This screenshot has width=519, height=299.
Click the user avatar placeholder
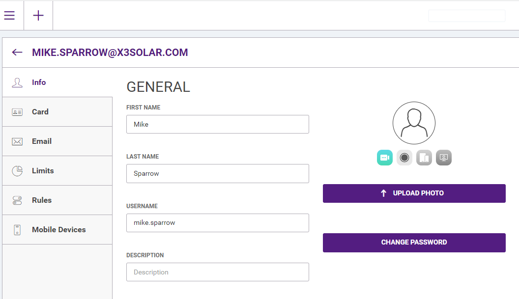[x=414, y=123]
